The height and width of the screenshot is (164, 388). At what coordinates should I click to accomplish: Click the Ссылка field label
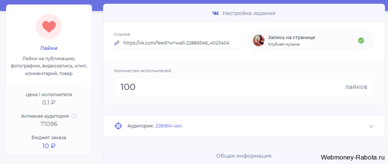pos(122,34)
